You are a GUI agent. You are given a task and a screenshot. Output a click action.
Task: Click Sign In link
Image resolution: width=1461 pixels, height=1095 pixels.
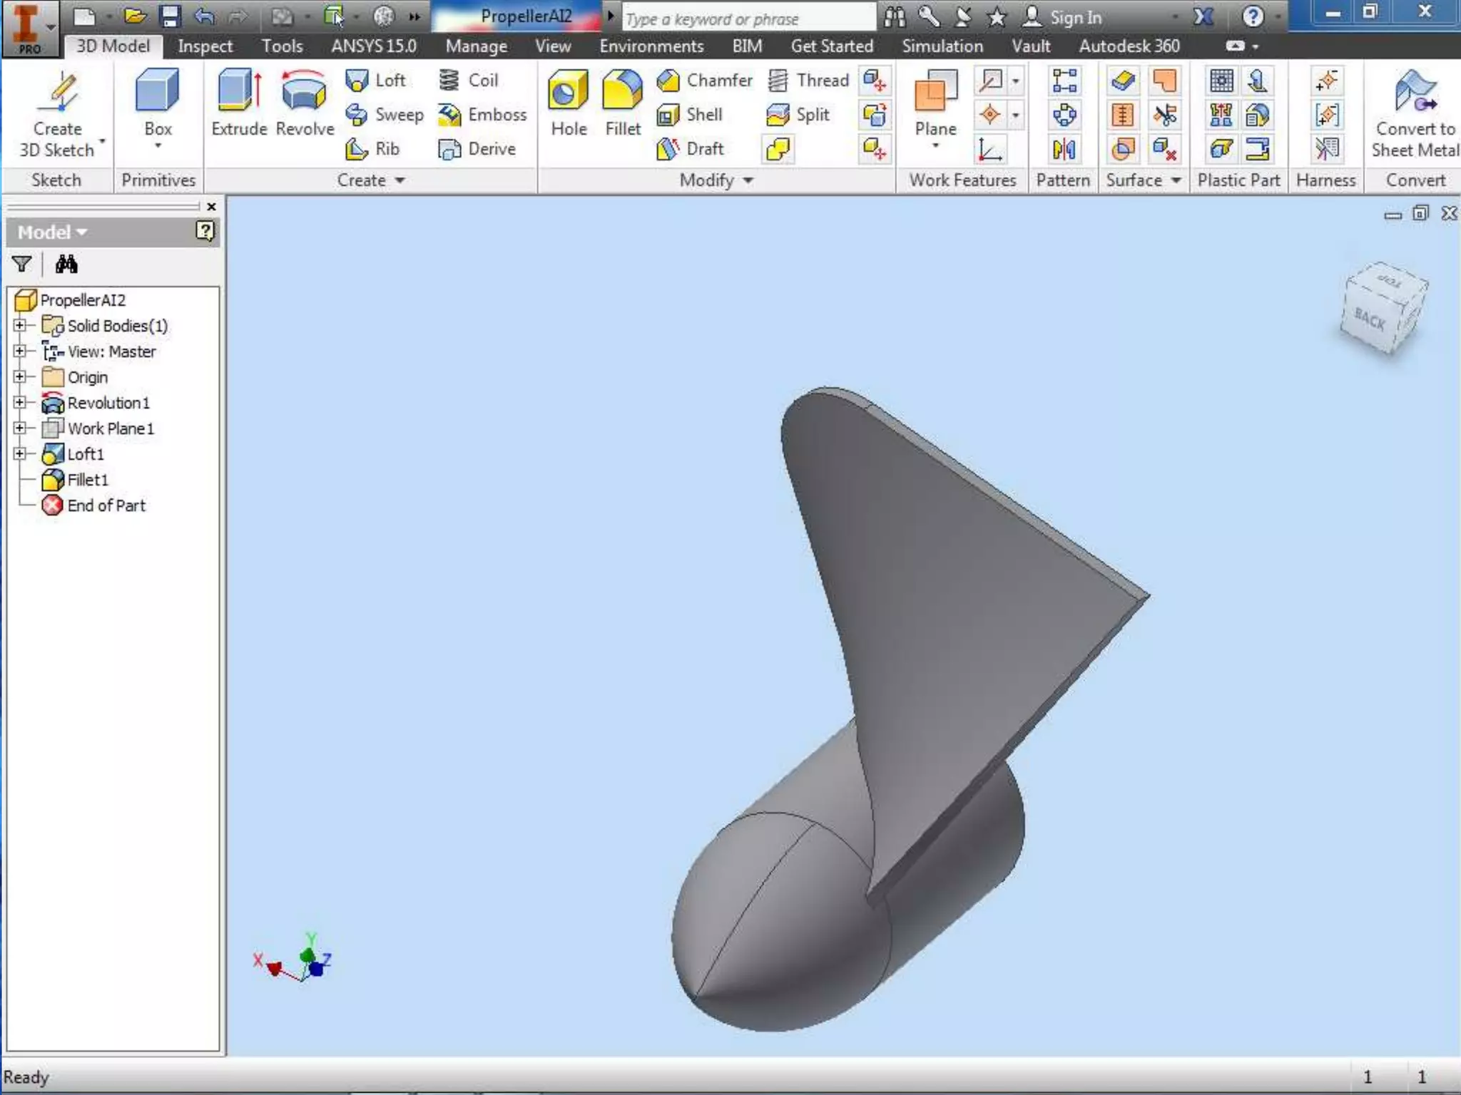(x=1075, y=18)
